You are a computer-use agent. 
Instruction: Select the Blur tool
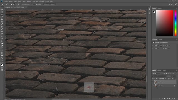2,41
